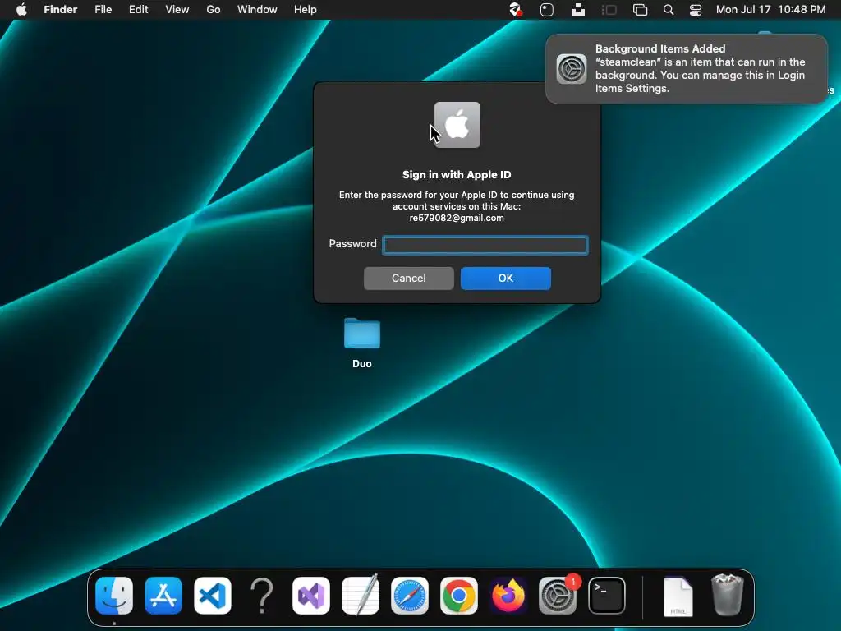
Task: Open the Trash in the Dock
Action: pos(728,595)
